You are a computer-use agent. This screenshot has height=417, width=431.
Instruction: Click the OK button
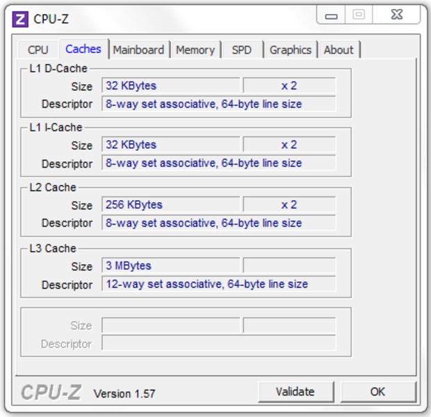(x=378, y=392)
